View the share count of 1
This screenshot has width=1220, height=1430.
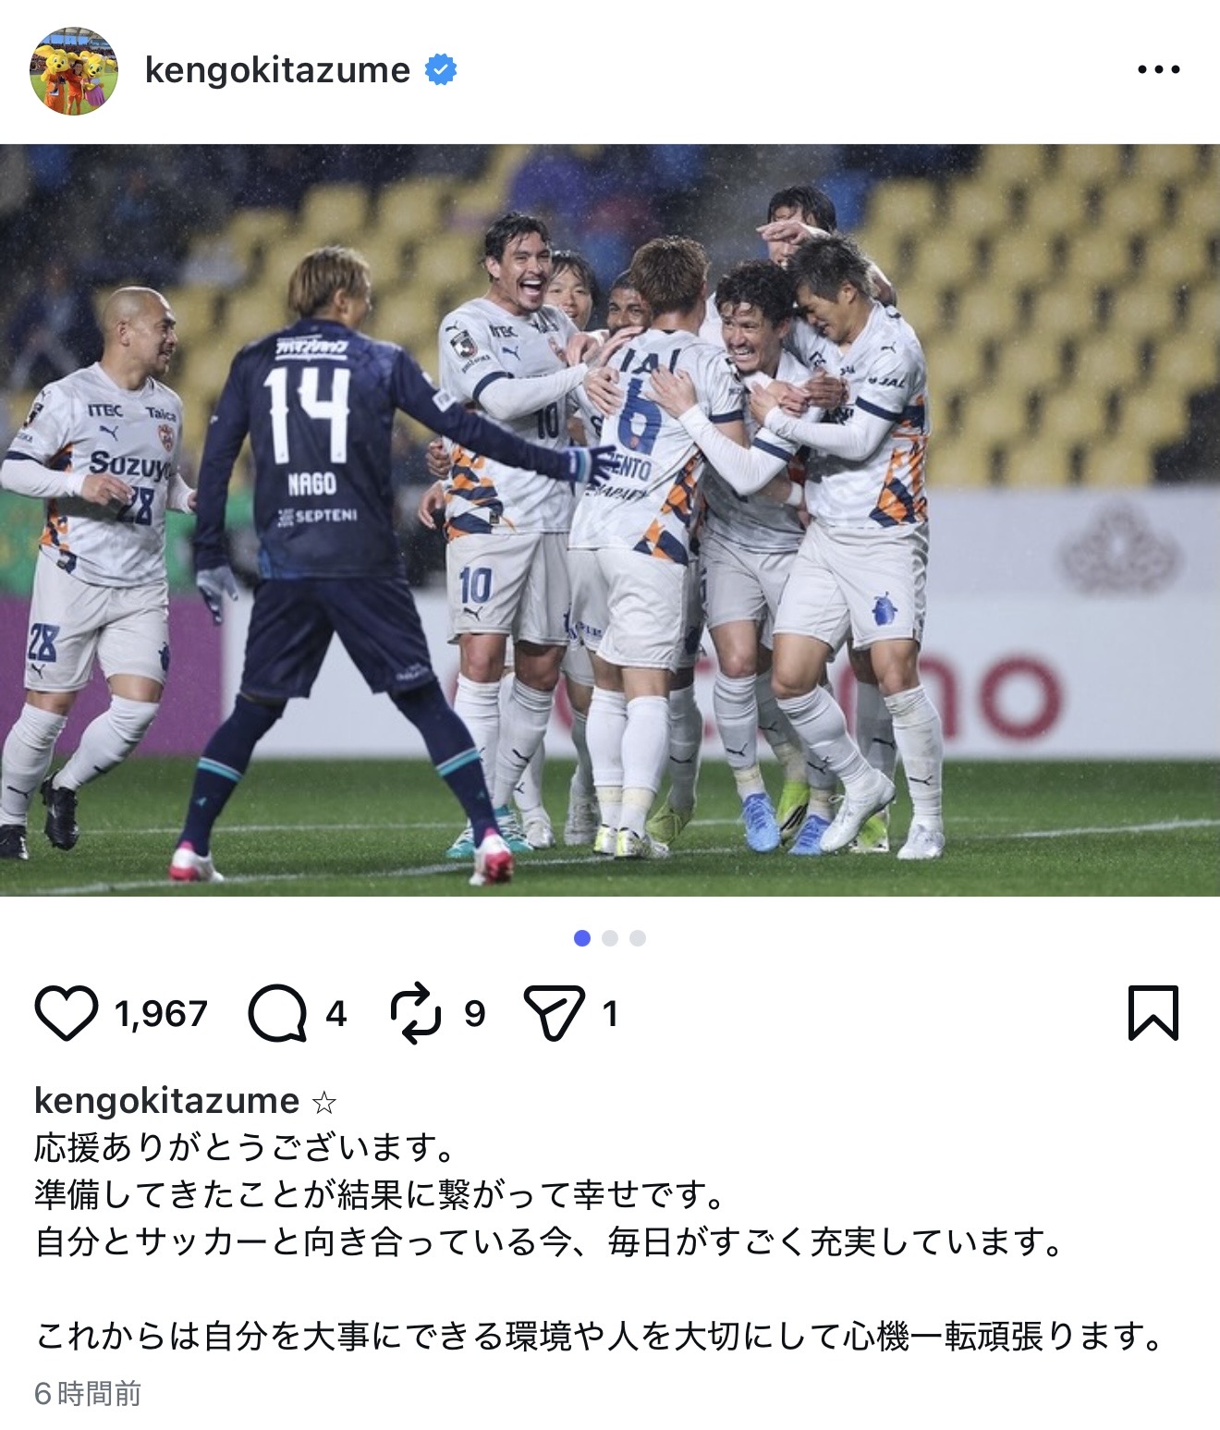610,1014
